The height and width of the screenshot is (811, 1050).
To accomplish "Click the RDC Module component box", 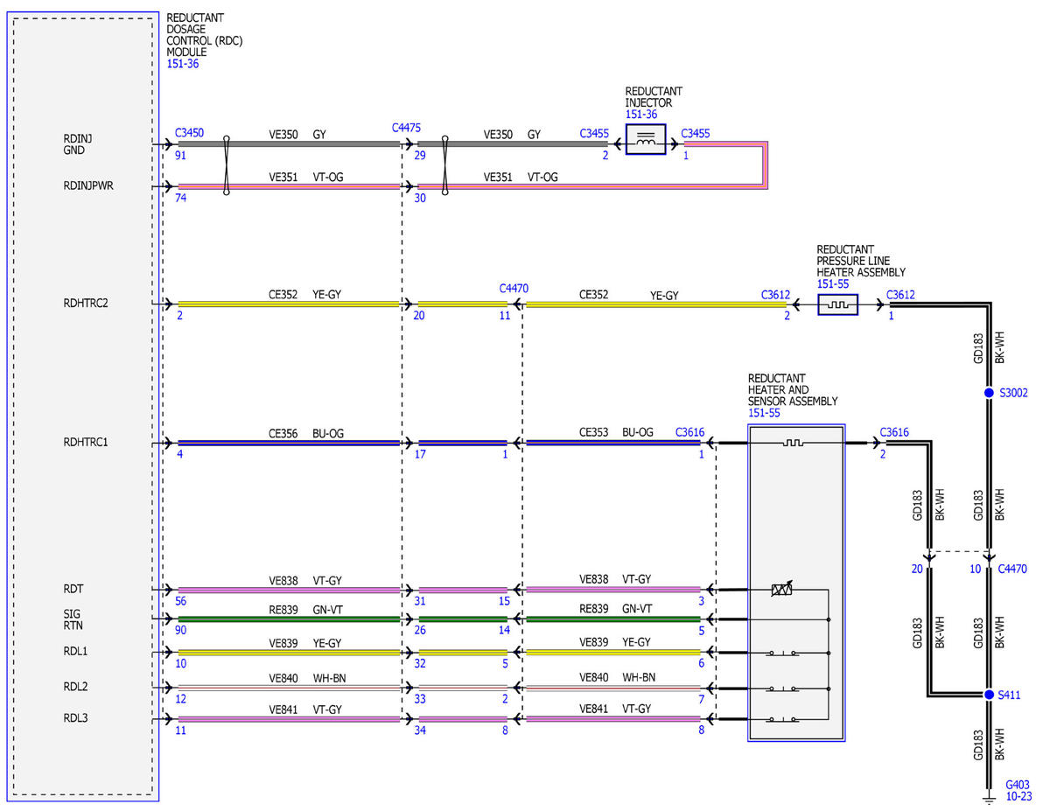I will [x=85, y=406].
